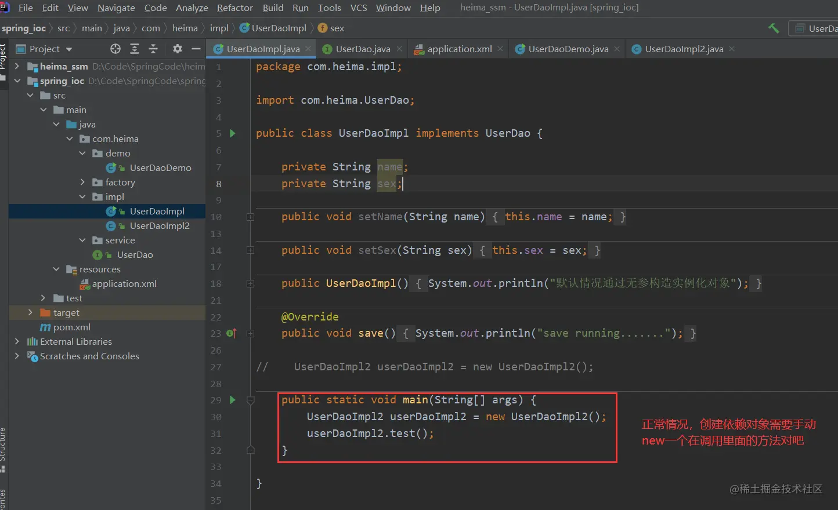Close the UserDaoImpl2.java tab
Image resolution: width=838 pixels, height=510 pixels.
coord(732,49)
